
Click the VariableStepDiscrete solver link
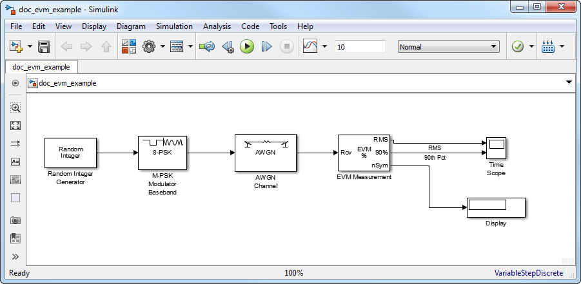529,273
